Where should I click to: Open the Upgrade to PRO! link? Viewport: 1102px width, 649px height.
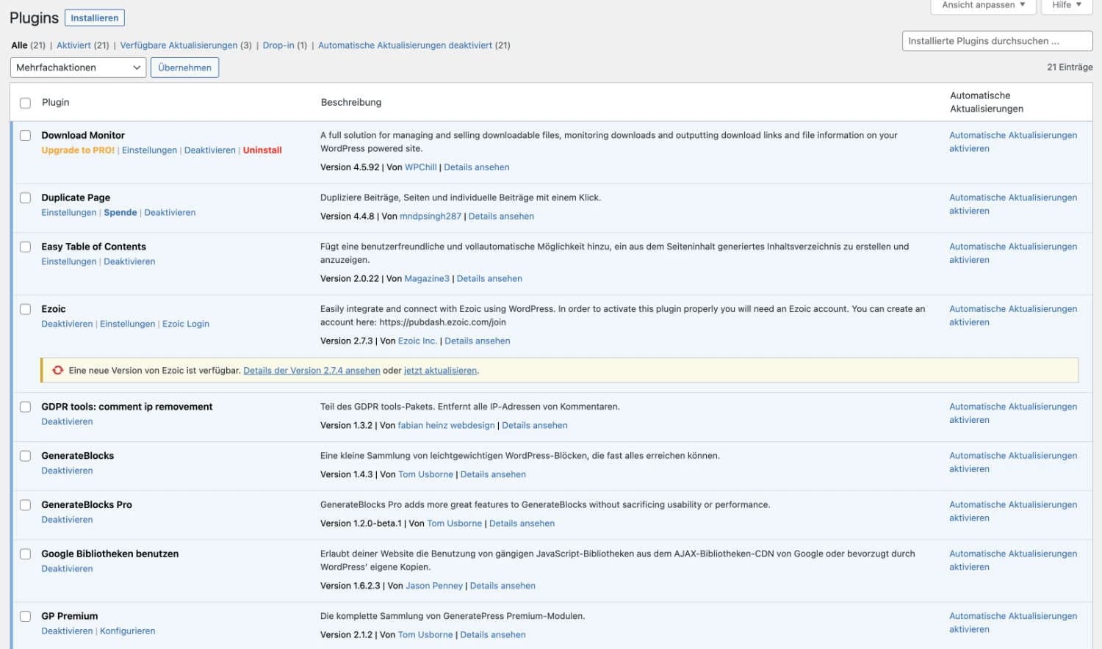78,151
